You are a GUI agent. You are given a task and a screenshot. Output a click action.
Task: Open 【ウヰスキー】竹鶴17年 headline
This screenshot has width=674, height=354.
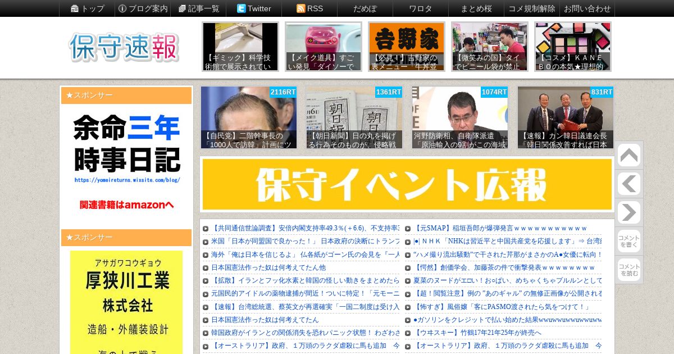pyautogui.click(x=477, y=333)
